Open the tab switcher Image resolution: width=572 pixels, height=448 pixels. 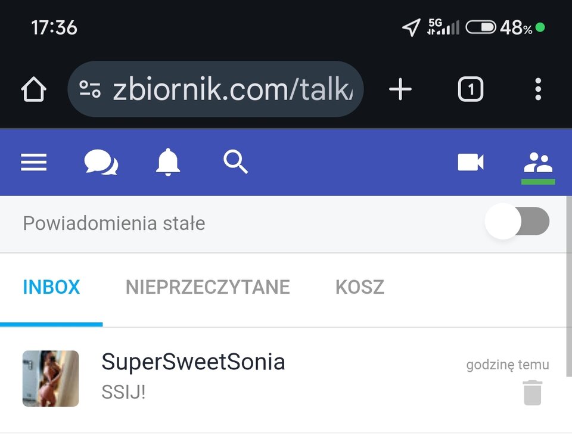[470, 90]
